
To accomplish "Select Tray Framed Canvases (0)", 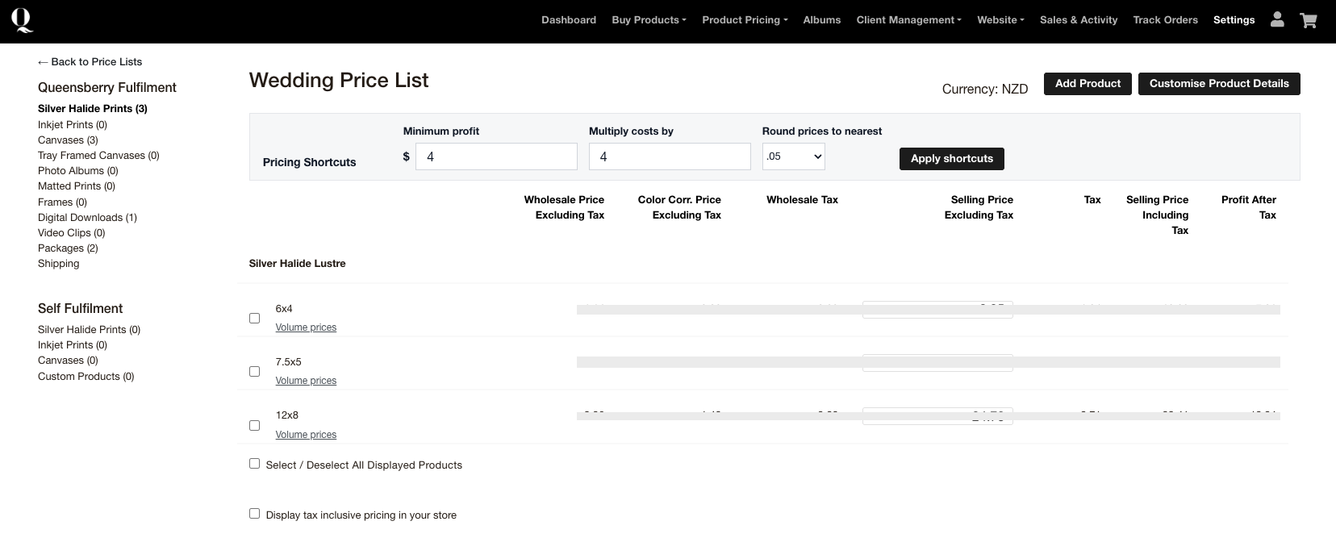I will [x=98, y=156].
